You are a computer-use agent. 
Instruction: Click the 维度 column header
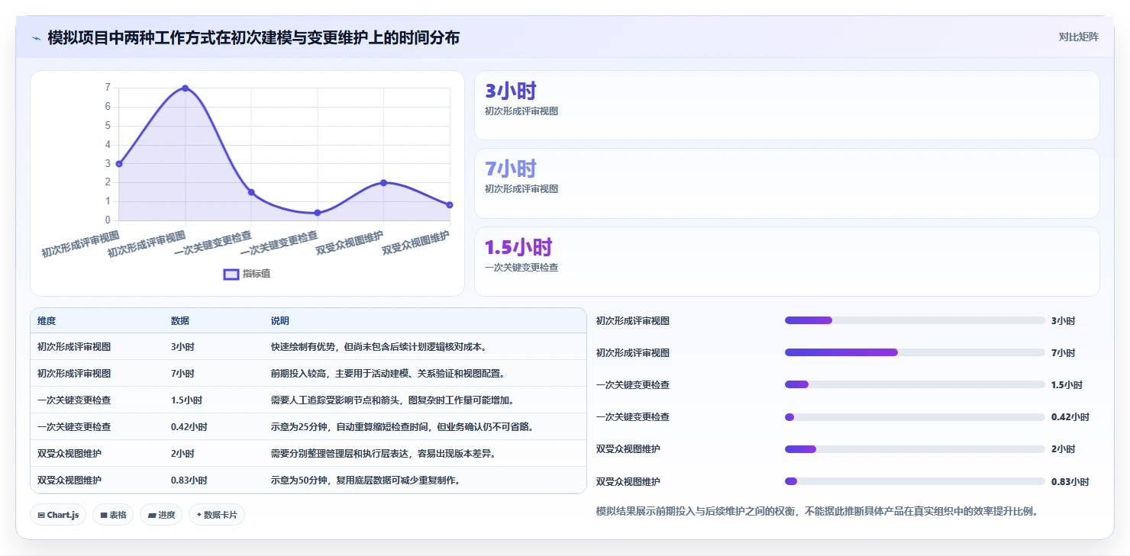tap(47, 321)
